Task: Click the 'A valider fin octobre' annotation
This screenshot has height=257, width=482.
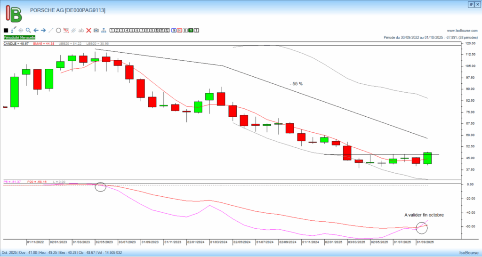Action: pos(424,215)
